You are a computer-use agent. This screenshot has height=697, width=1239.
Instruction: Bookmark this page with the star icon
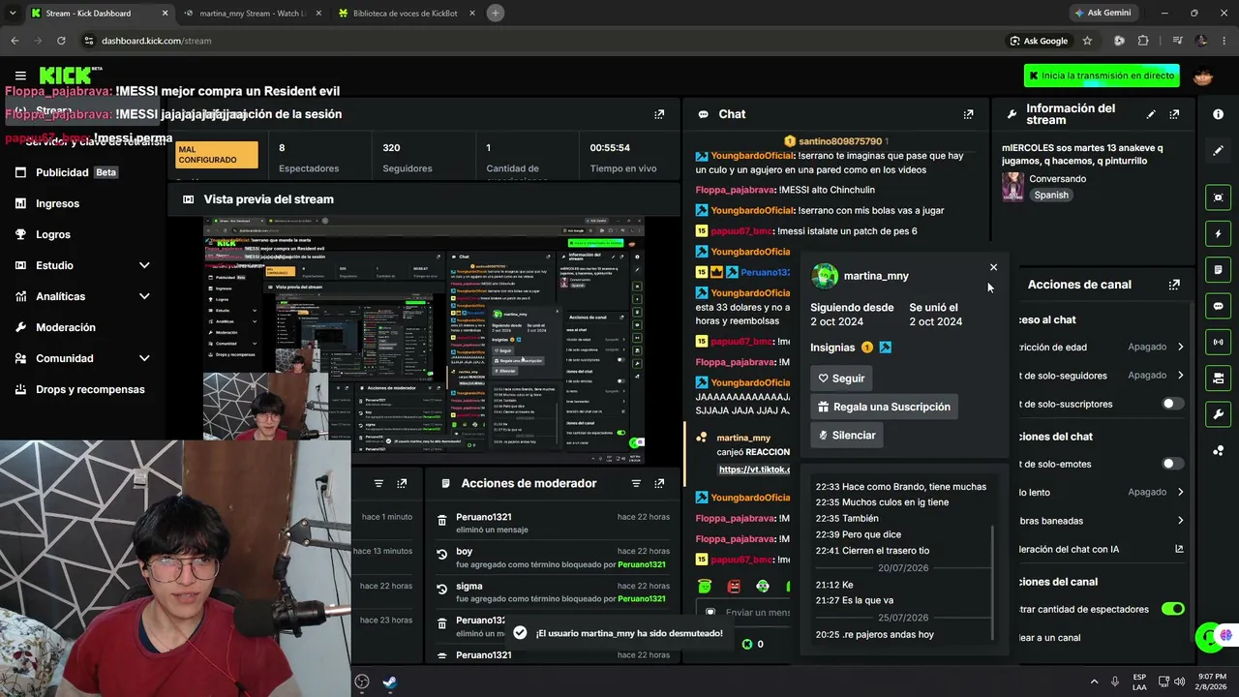tap(1087, 41)
